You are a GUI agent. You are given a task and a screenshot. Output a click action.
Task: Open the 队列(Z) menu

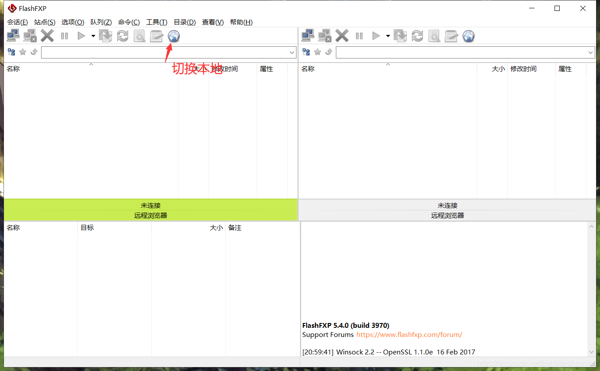click(101, 22)
